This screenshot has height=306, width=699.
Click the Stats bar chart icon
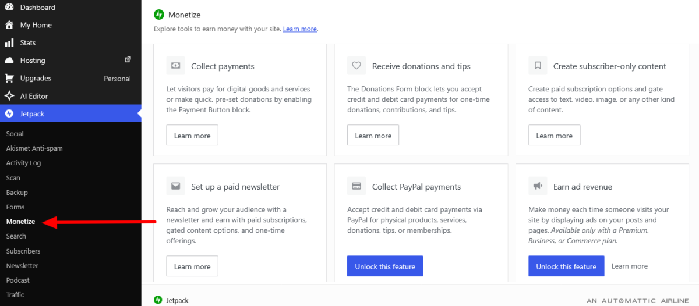coord(9,42)
